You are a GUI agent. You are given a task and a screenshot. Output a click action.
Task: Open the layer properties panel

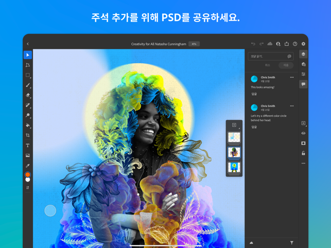click(303, 74)
